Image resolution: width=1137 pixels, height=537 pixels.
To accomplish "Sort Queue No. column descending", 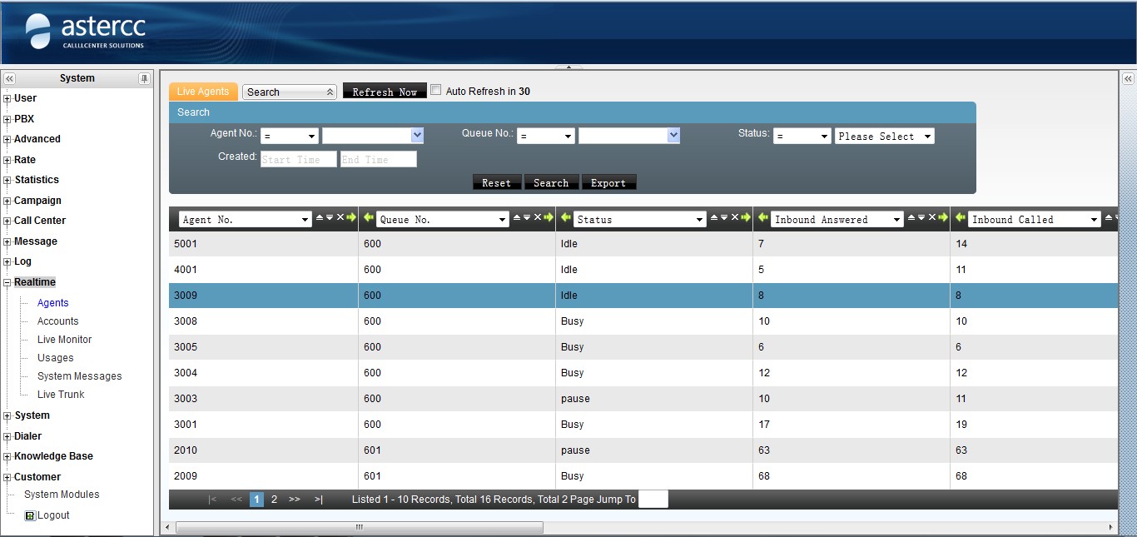I will click(527, 218).
